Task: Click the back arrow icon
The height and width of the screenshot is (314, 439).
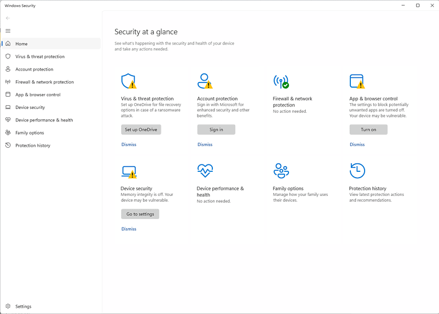Action: [8, 18]
